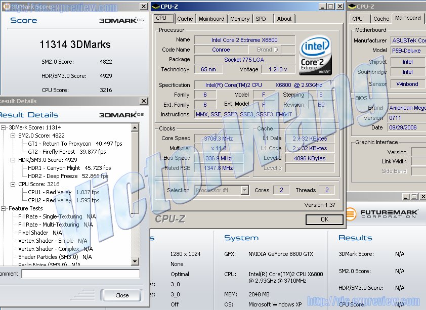Viewport: 426px width, 310px height.
Task: Click into the Comment text field
Action: tap(80, 274)
